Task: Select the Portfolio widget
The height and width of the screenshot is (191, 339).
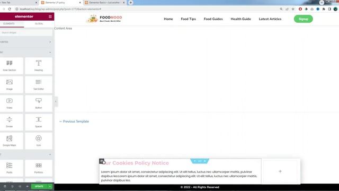Action: 39,168
